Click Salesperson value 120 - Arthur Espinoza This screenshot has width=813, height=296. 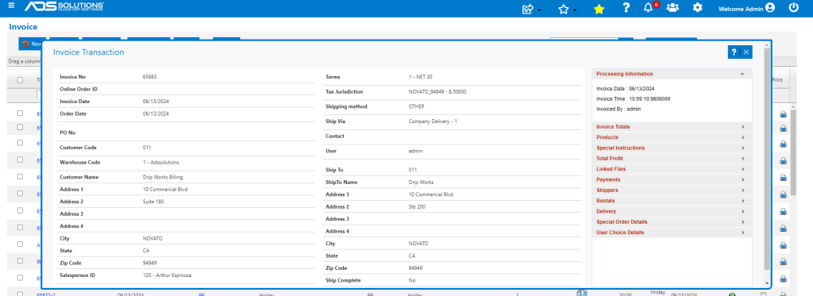(x=167, y=275)
